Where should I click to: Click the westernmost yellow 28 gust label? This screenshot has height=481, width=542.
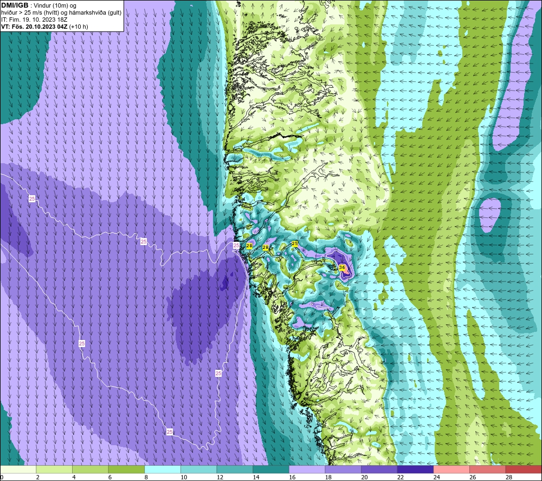[249, 246]
